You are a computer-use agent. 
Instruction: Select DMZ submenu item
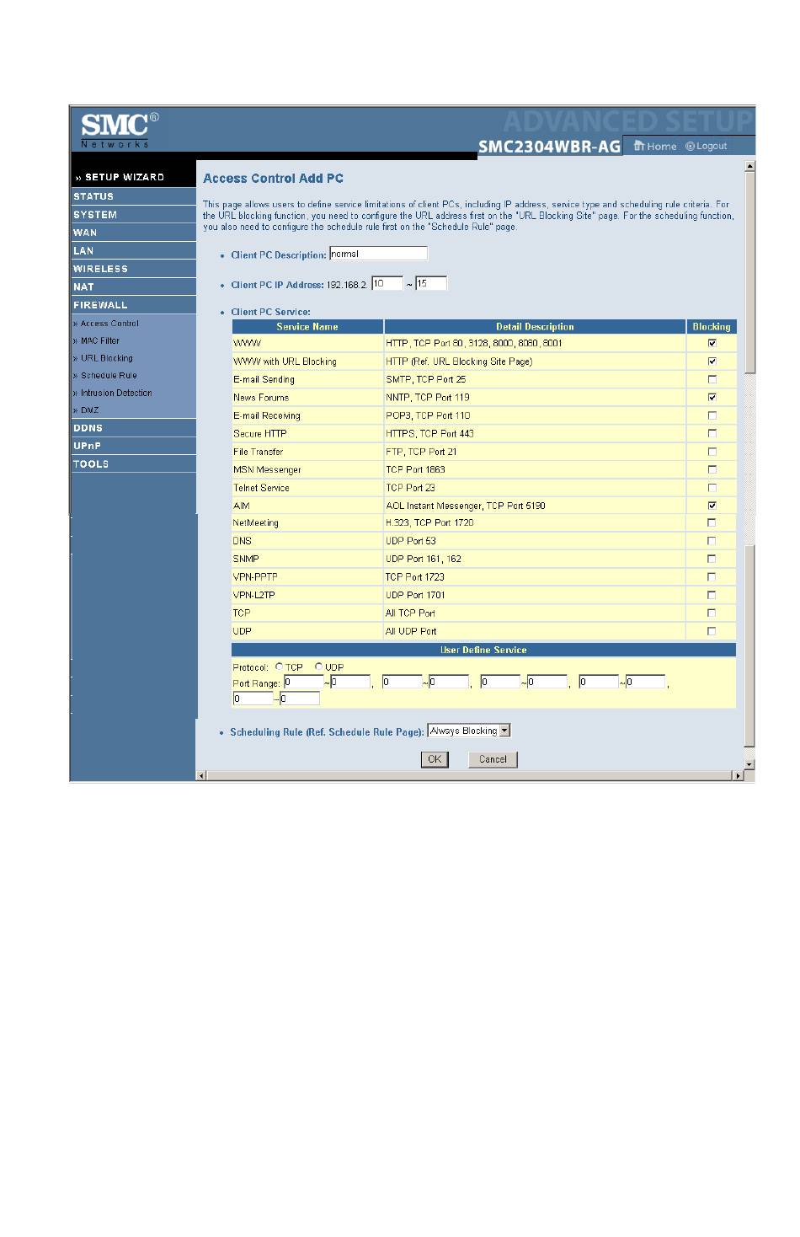click(89, 410)
